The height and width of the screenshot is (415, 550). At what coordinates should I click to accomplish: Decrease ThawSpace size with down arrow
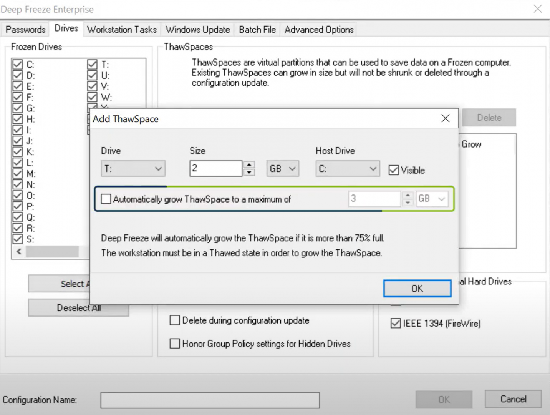(249, 172)
